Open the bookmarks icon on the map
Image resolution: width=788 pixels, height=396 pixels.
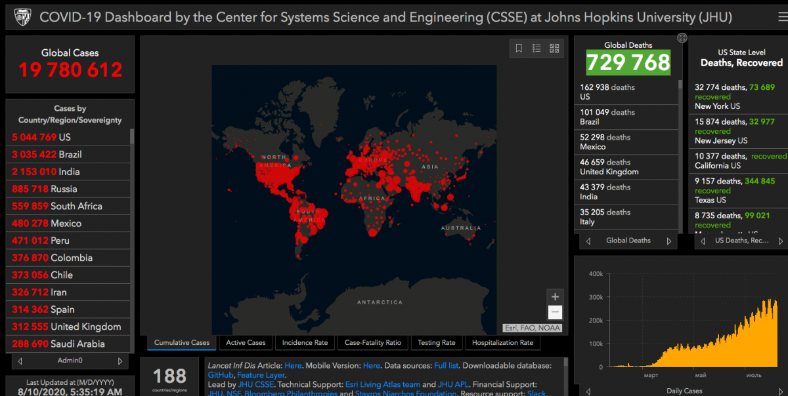pos(519,48)
